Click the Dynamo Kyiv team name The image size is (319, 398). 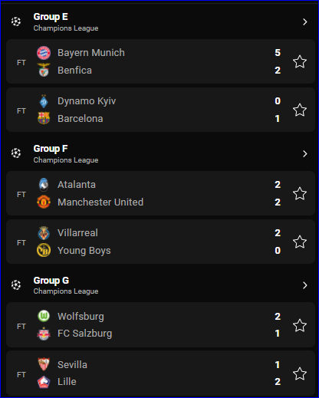tap(87, 101)
